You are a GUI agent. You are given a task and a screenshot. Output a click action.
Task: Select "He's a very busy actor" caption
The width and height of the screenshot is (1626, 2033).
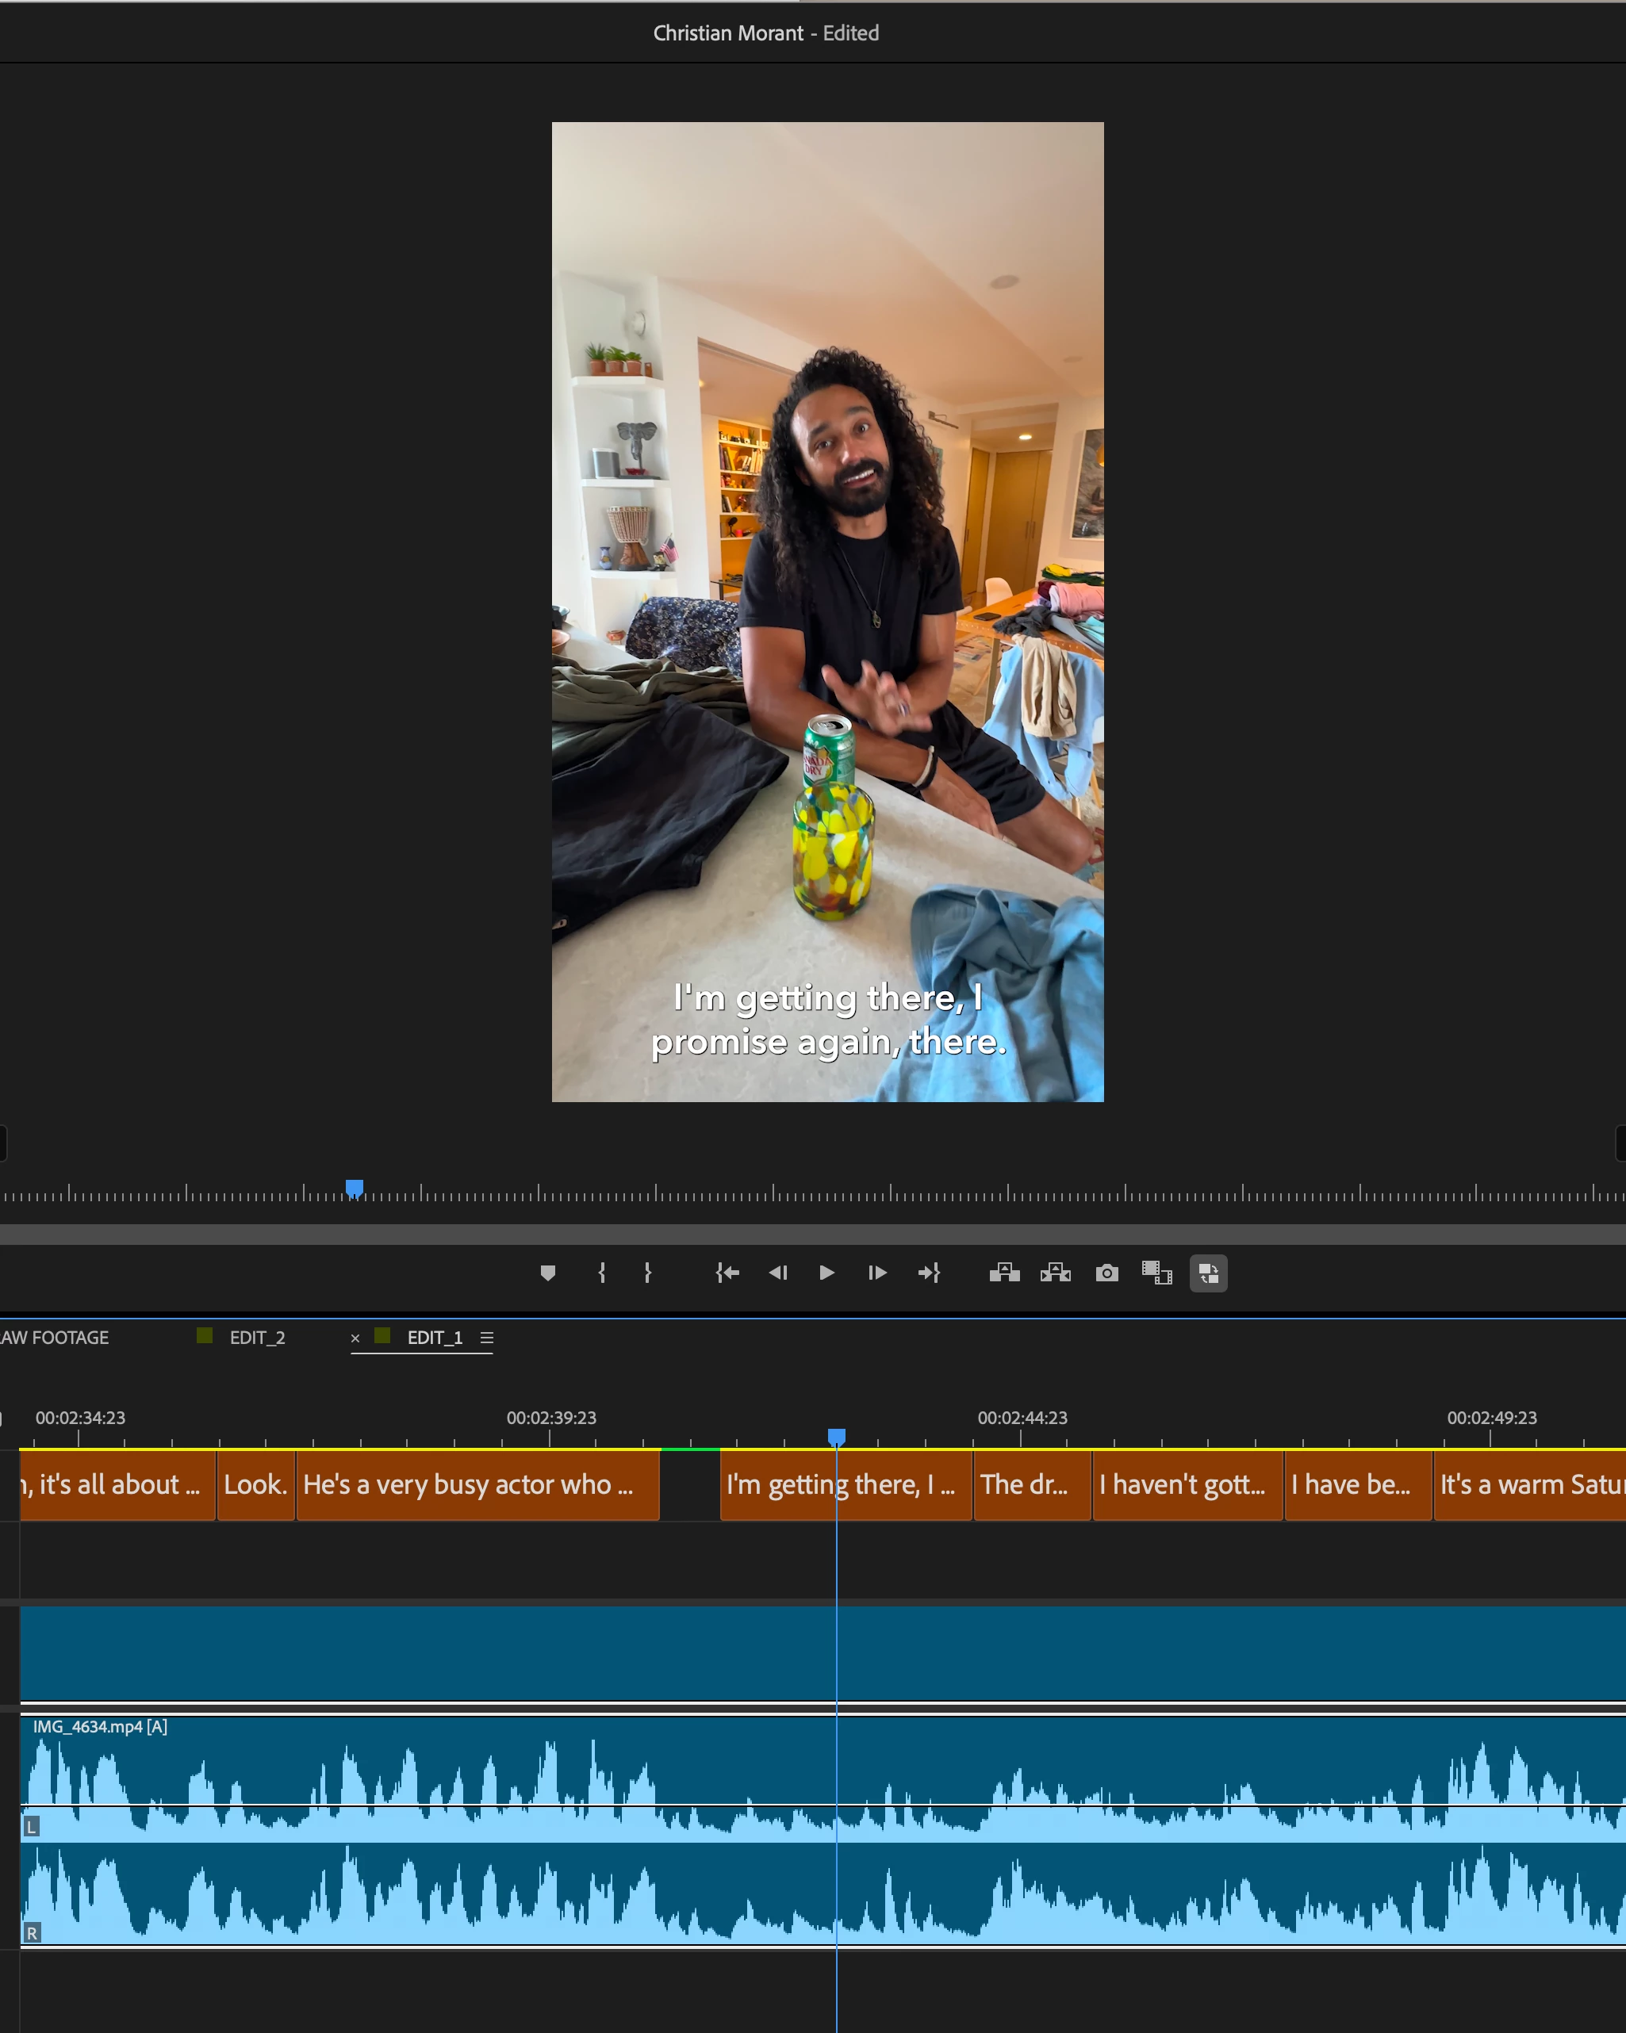(477, 1485)
